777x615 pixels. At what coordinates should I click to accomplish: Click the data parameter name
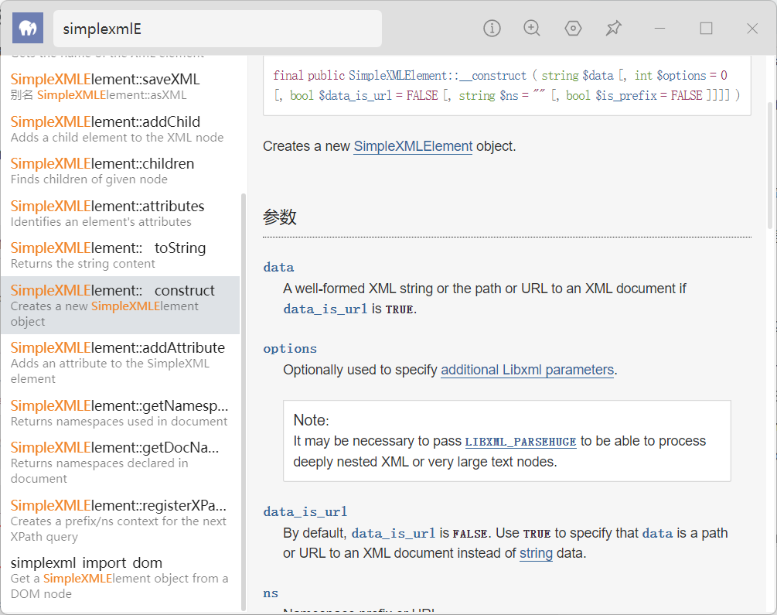click(278, 268)
